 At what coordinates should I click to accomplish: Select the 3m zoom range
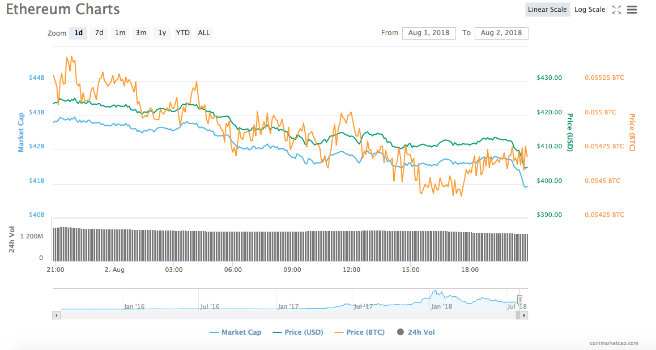tap(141, 33)
